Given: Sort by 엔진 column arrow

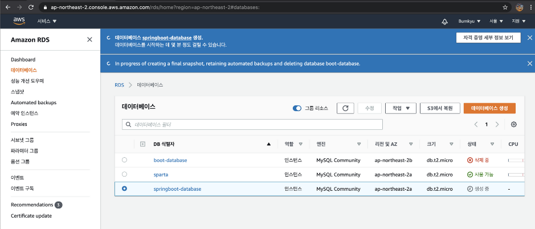Looking at the screenshot, I should 359,144.
